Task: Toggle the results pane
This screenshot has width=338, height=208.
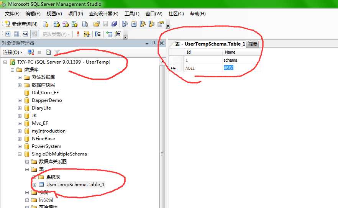Action: coord(34,34)
